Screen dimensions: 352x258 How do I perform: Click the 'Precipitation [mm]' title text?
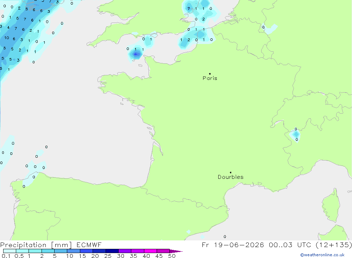click(x=36, y=245)
